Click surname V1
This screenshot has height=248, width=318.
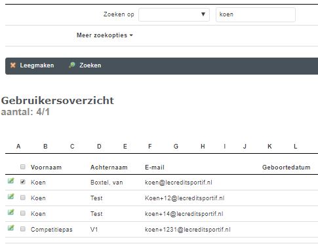(94, 230)
